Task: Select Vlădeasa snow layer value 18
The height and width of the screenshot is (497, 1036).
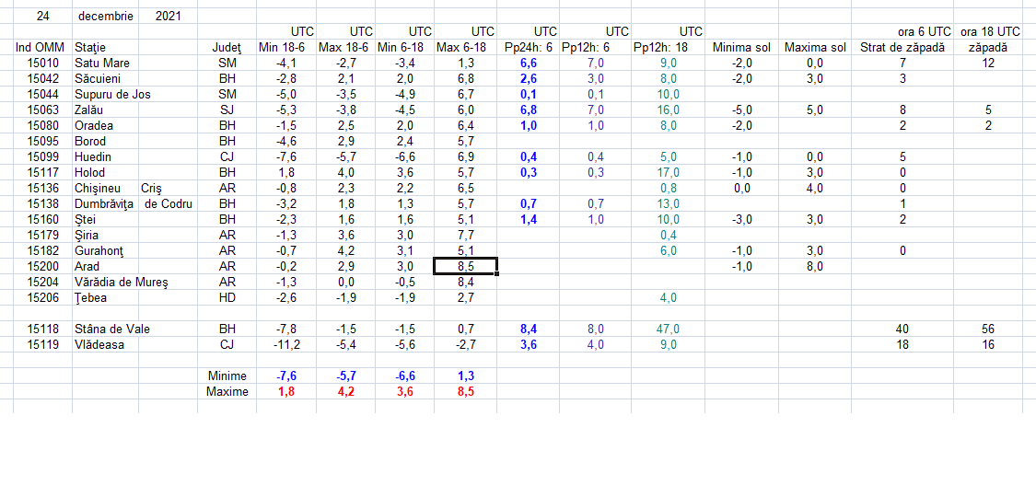Action: 902,344
